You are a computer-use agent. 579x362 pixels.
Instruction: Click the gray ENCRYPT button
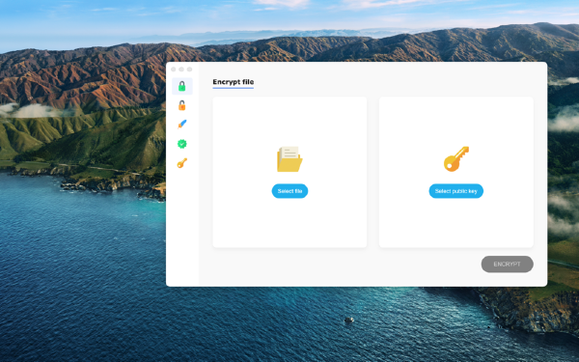pos(507,265)
